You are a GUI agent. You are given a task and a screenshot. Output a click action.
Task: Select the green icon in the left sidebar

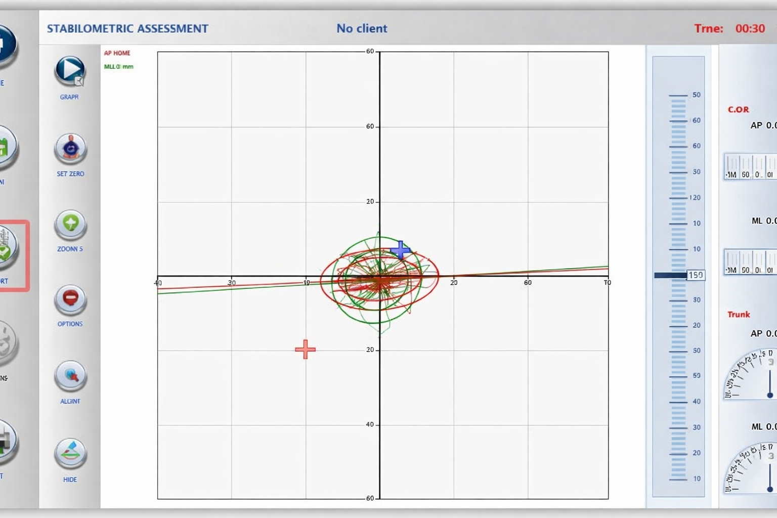(x=6, y=148)
